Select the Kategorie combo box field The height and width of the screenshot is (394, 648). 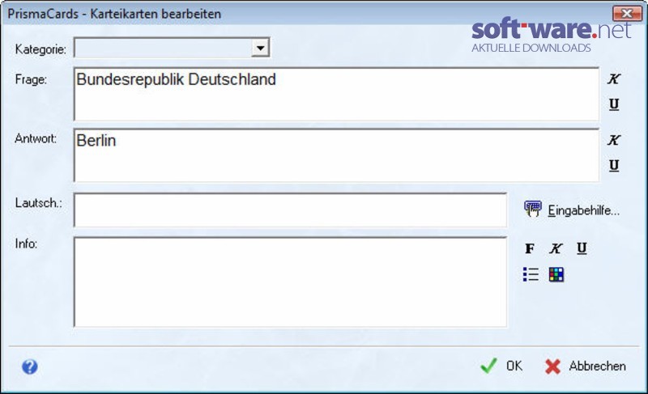[172, 48]
